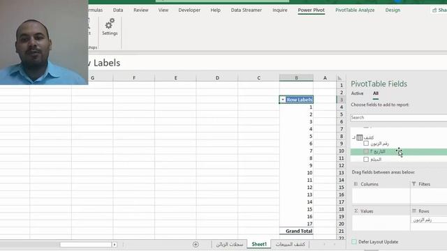The height and width of the screenshot is (251, 447).
Task: Select column E header
Action: (175, 77)
